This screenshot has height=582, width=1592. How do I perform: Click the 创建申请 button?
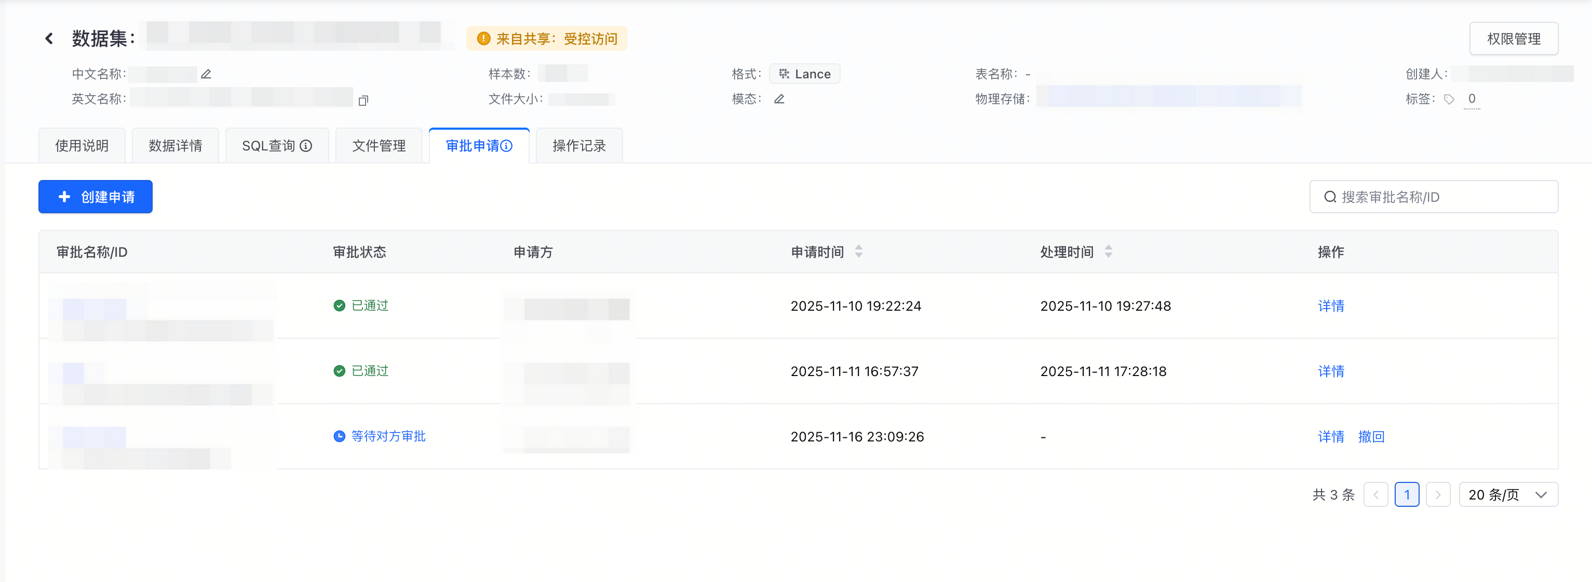tap(95, 197)
